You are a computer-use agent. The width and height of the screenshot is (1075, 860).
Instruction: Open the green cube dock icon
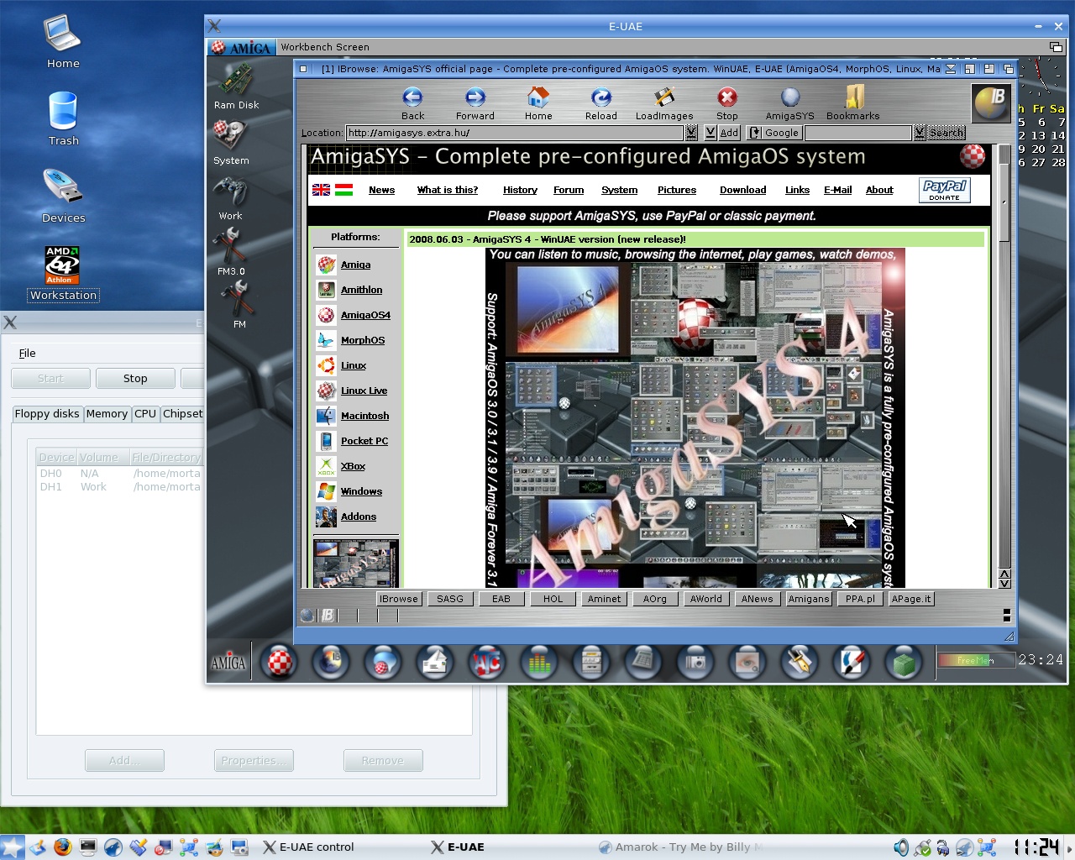point(904,662)
